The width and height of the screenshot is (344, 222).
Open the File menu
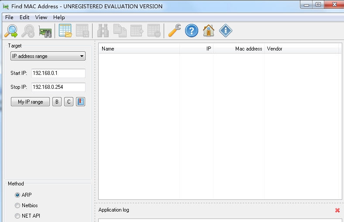(x=9, y=17)
